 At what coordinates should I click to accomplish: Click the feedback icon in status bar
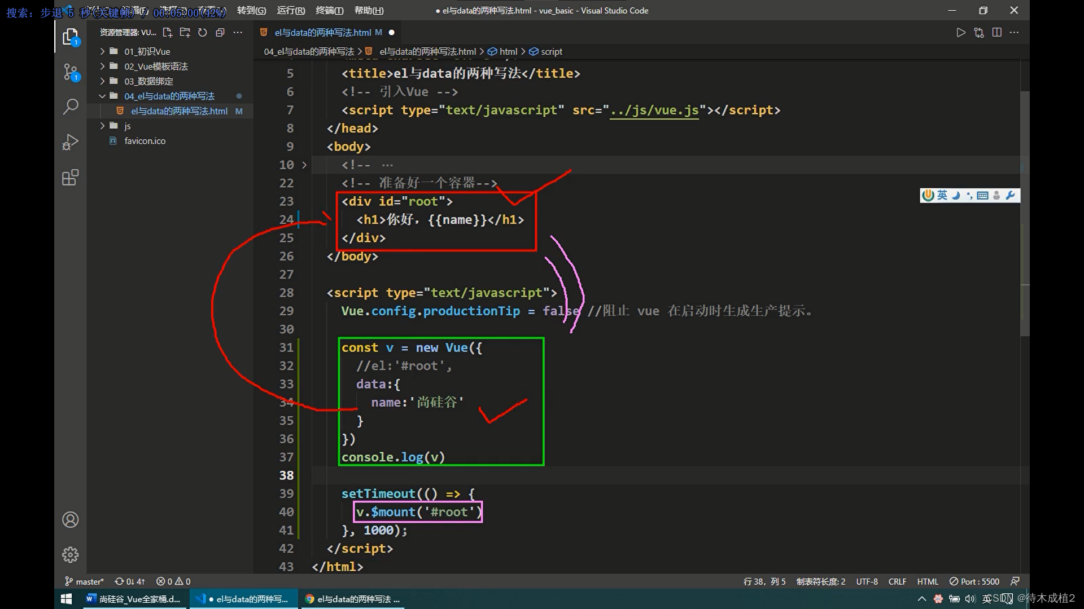1015,581
